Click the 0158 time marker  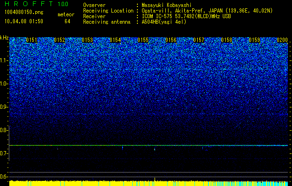[227, 40]
